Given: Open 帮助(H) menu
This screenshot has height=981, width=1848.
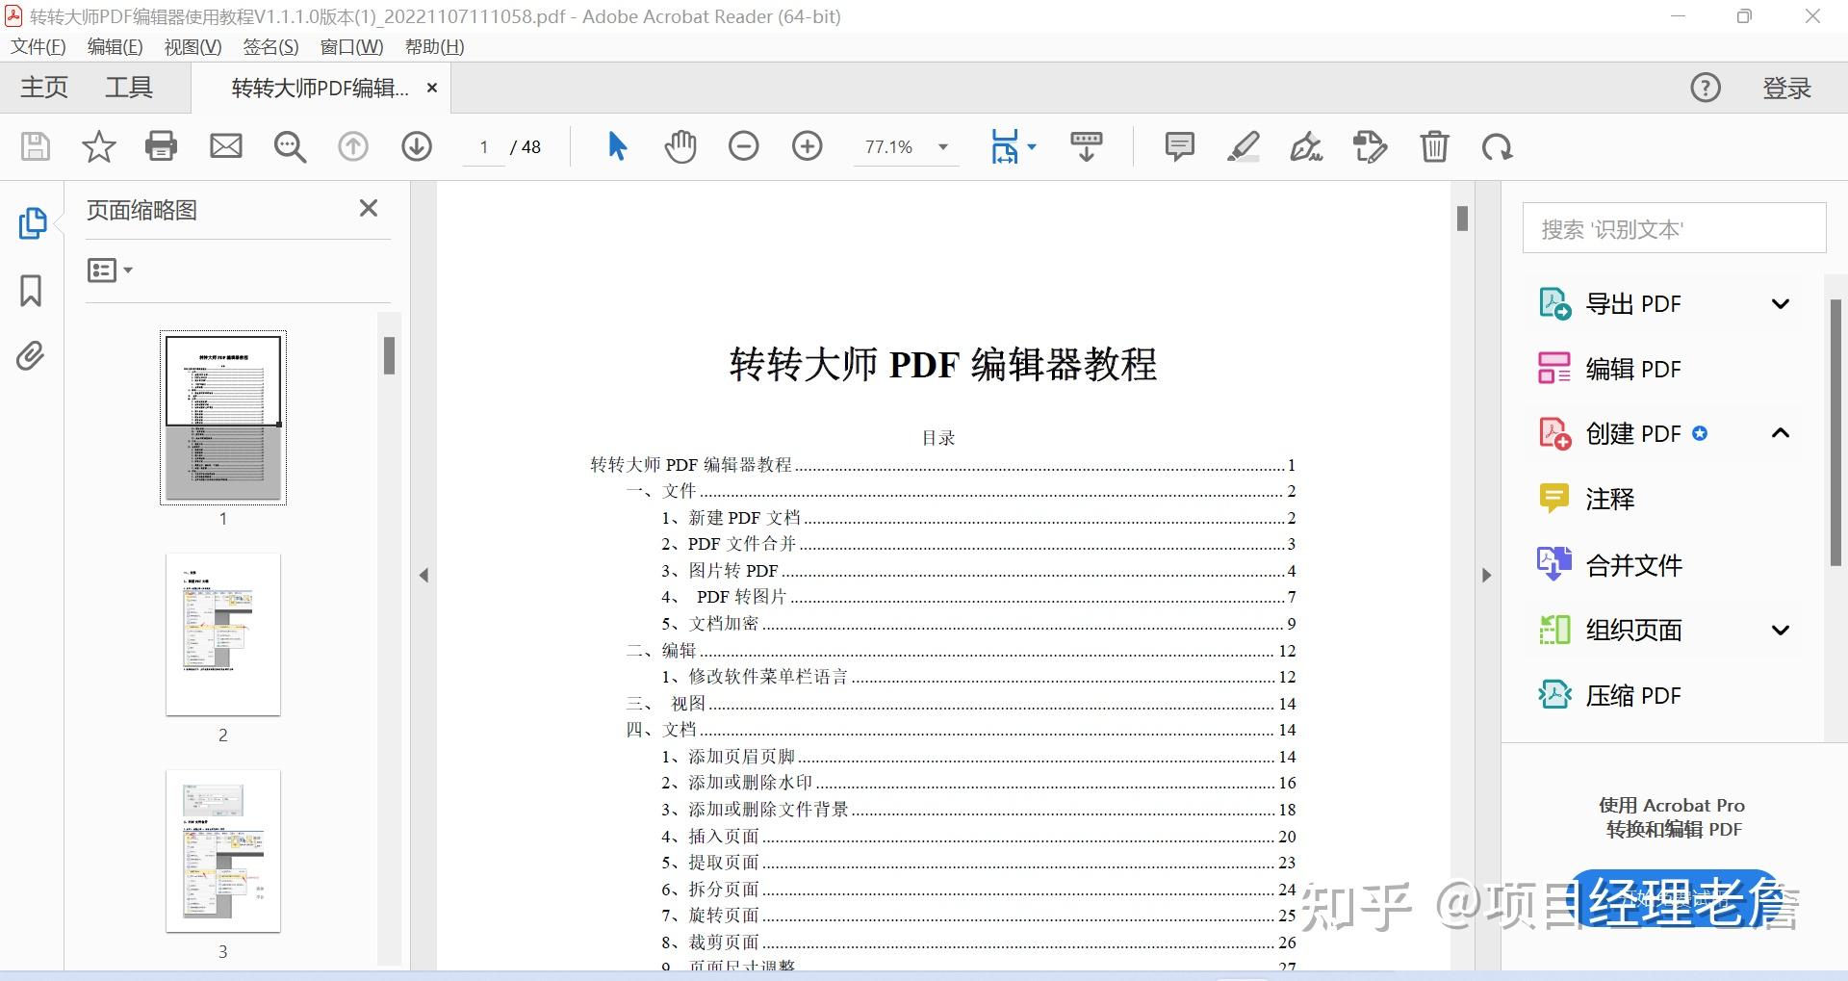Looking at the screenshot, I should (434, 47).
